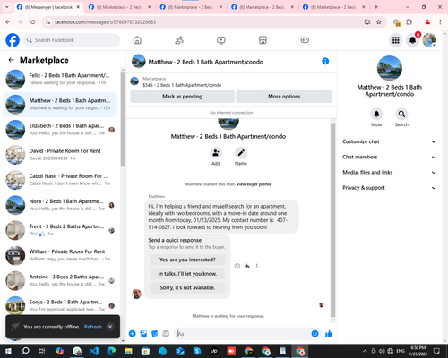
Task: Open more actions plus icon in composer
Action: [133, 334]
